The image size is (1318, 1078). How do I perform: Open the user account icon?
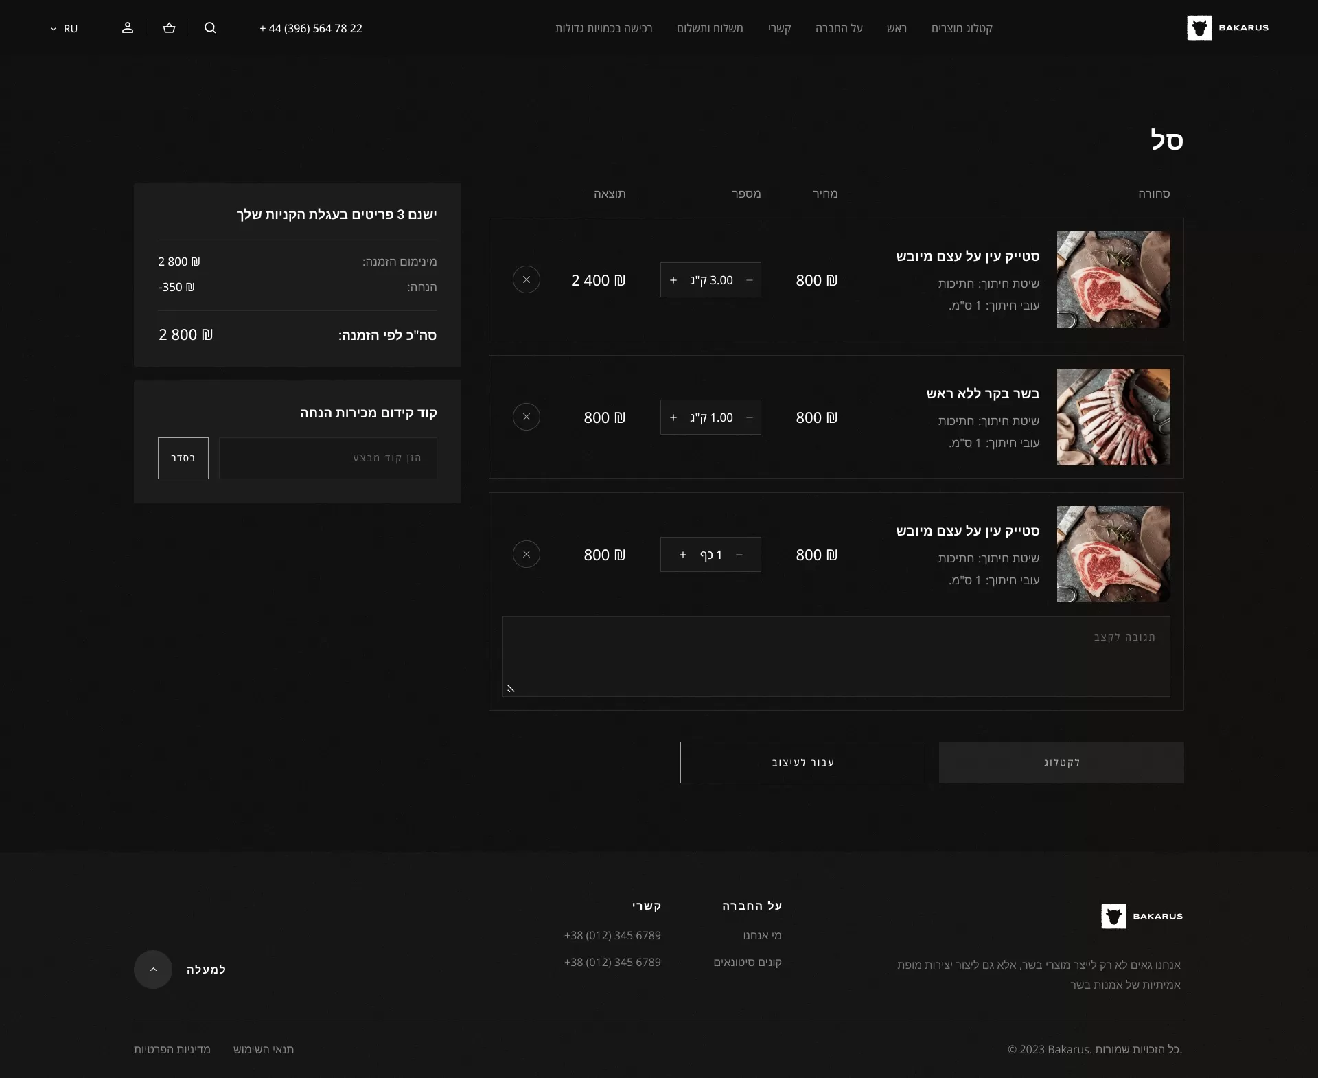coord(128,28)
